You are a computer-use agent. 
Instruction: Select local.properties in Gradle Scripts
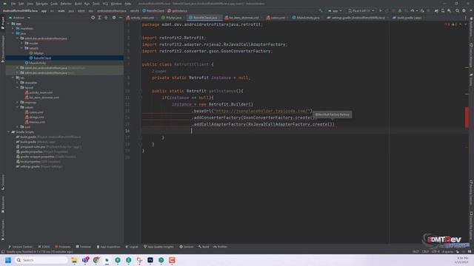coord(39,161)
